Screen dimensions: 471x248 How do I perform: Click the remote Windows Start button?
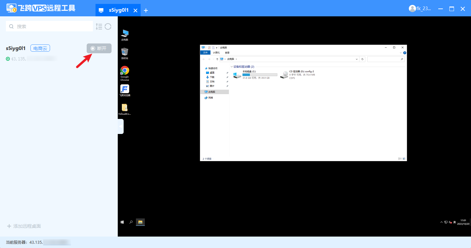pyautogui.click(x=122, y=222)
